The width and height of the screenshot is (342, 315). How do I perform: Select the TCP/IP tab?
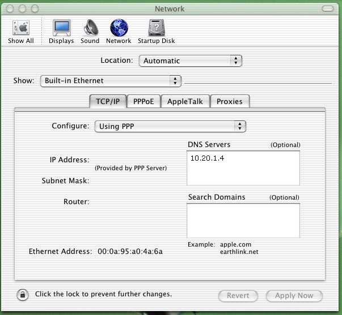[107, 102]
